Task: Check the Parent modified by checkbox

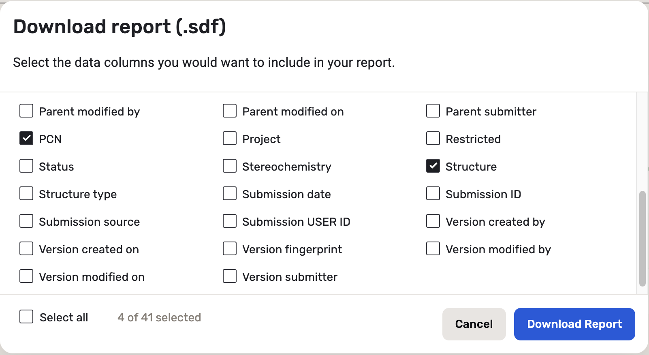Action: click(x=26, y=111)
